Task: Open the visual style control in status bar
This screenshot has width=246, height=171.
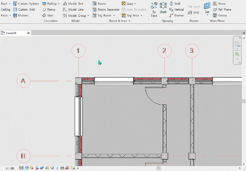Action: (x=27, y=168)
